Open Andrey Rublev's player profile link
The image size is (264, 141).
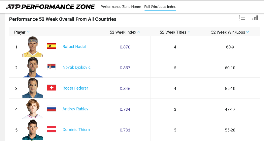pyautogui.click(x=76, y=109)
